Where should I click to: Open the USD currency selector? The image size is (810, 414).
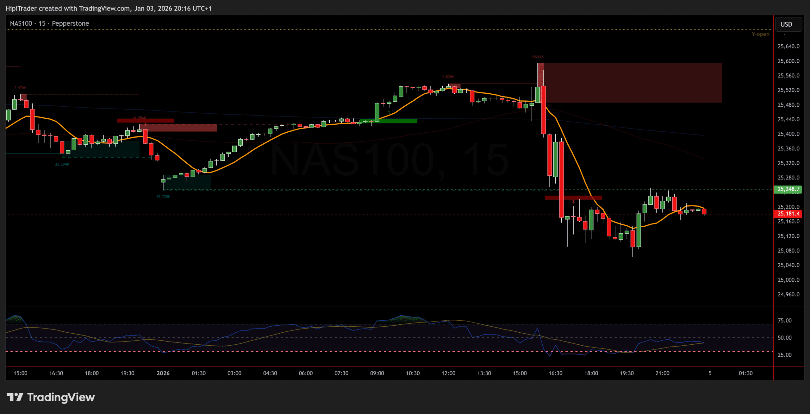(786, 24)
